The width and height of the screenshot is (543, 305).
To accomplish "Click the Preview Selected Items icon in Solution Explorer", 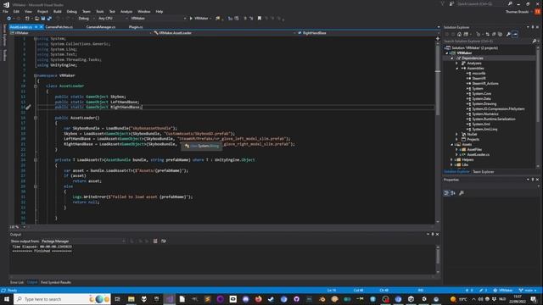I will 515,34.
